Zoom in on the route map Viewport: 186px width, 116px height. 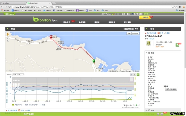click(8, 39)
